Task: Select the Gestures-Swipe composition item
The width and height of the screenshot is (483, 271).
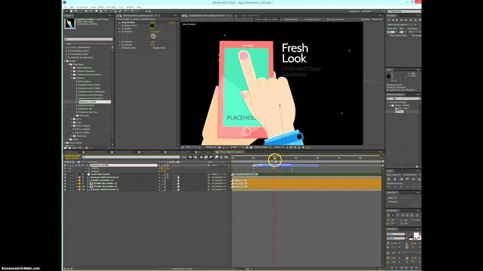Action: 86,105
